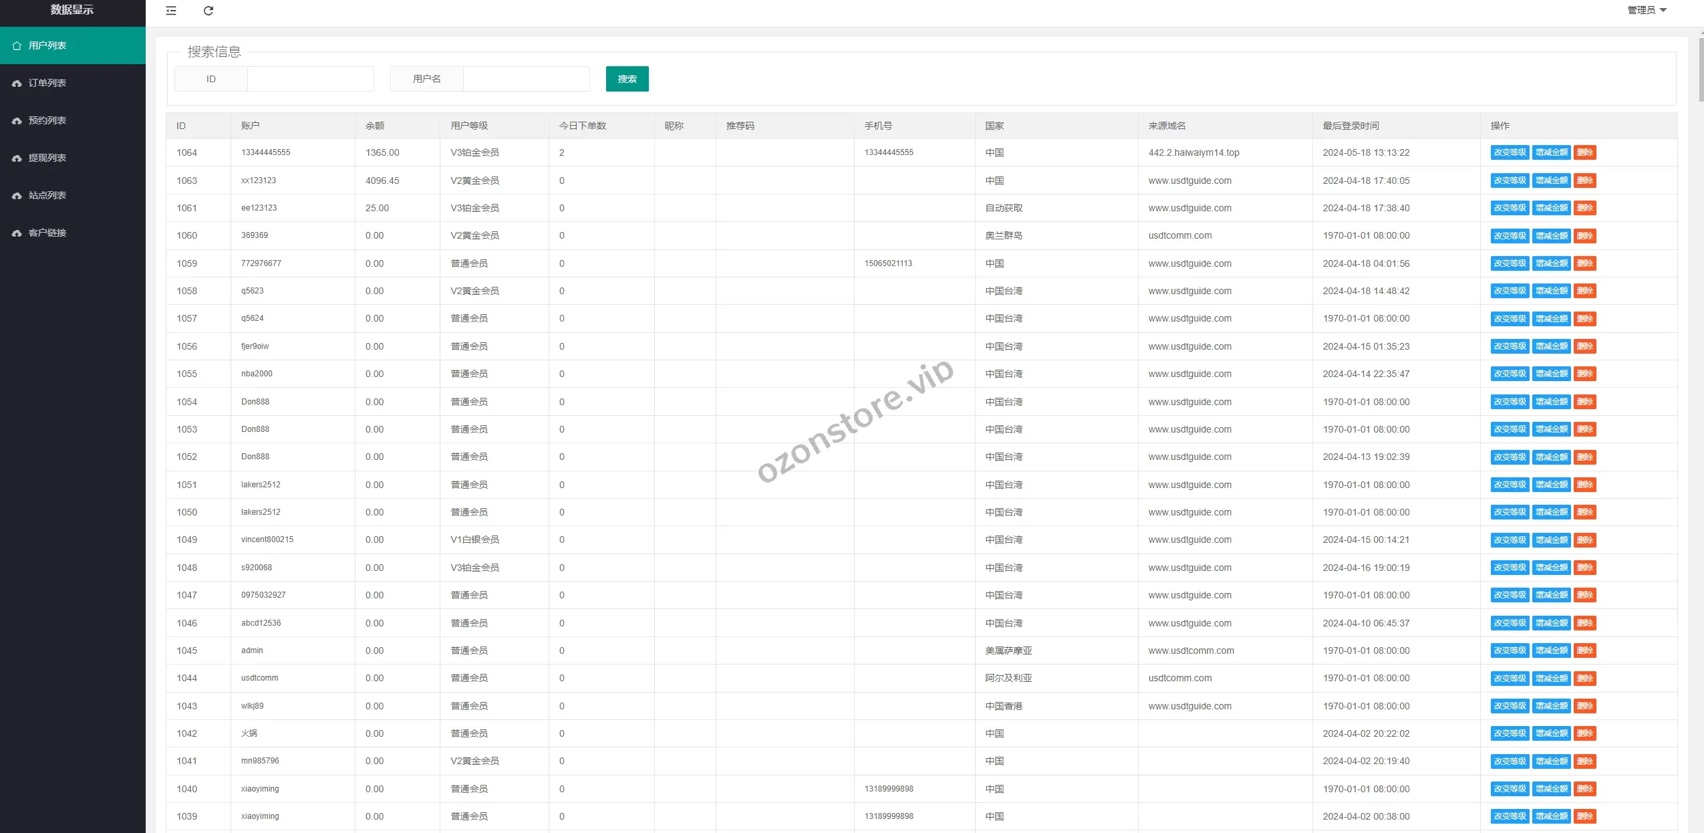Click 改变等级 for user 1064
Screen dimensions: 1704x833
(x=1510, y=152)
